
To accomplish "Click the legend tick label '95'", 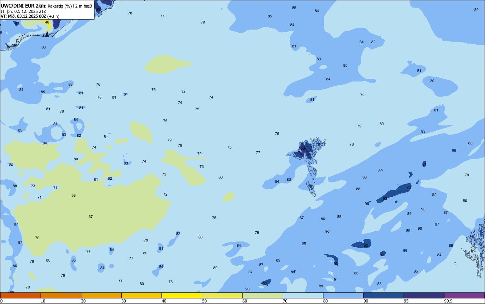I will click(x=406, y=301).
